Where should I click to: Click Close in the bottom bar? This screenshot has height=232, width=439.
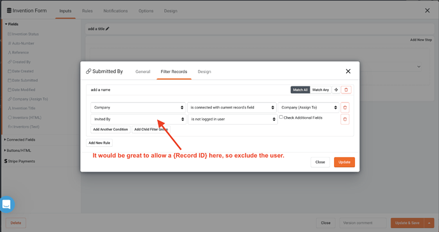326,223
